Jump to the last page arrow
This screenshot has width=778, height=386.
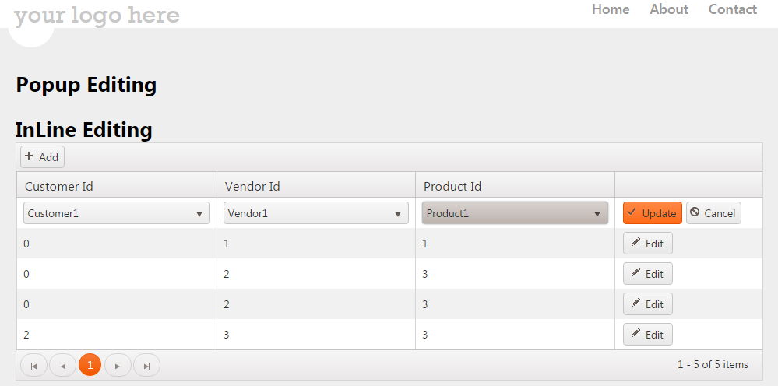tap(146, 365)
